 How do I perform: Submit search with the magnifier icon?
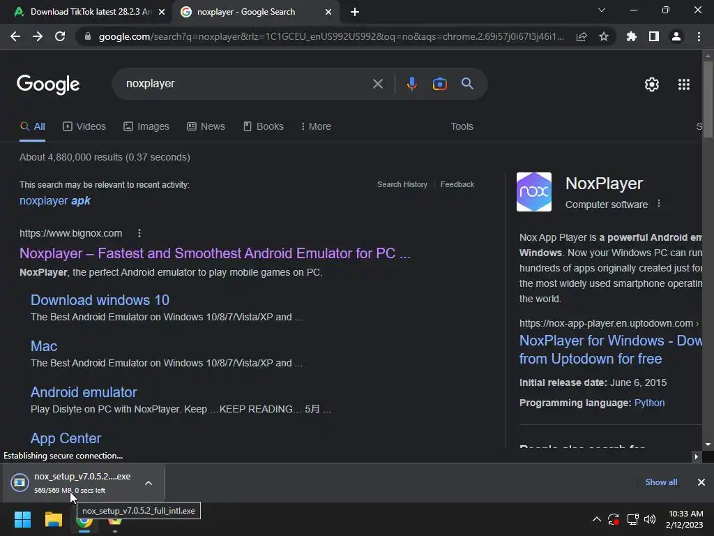click(x=467, y=84)
